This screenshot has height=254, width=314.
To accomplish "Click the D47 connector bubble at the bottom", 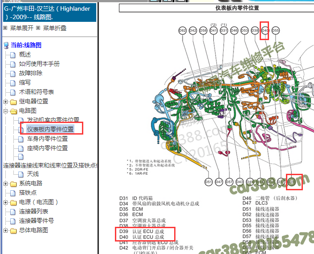I will [219, 182].
